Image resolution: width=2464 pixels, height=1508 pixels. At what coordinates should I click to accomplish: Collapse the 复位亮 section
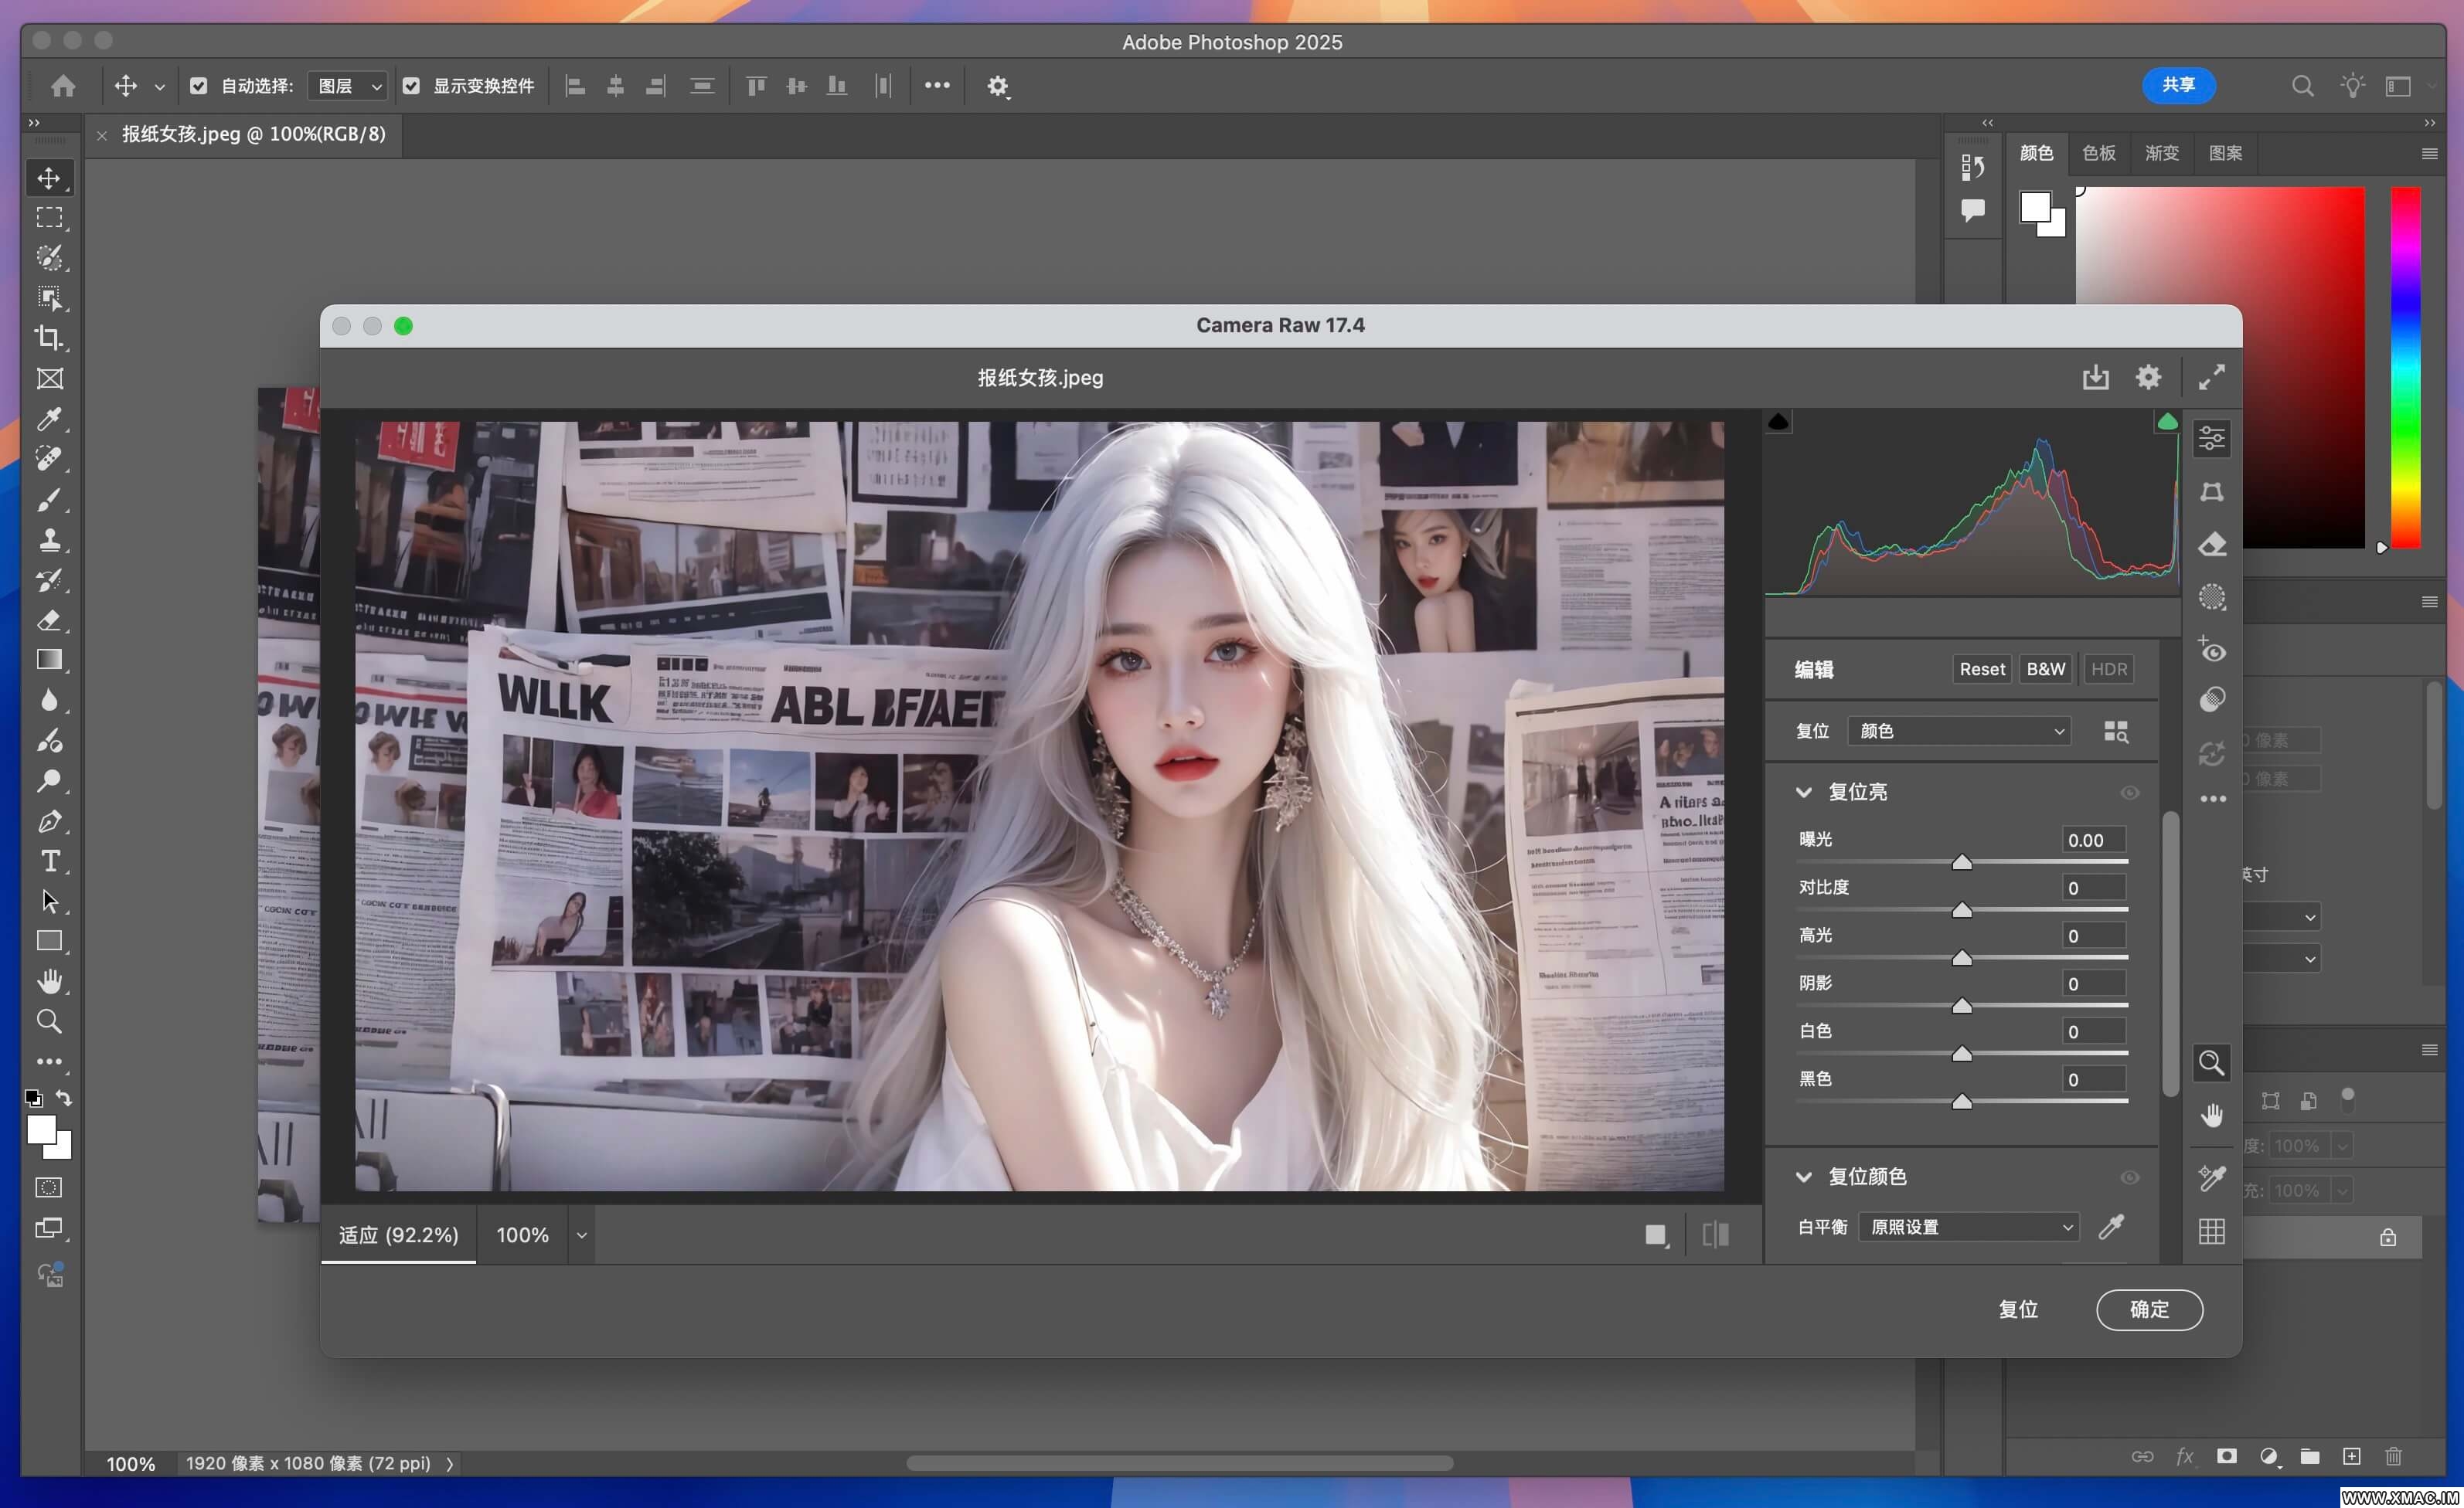tap(1804, 793)
